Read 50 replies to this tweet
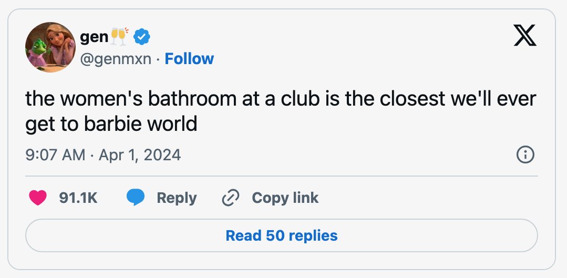Image resolution: width=567 pixels, height=278 pixels. coord(281,235)
